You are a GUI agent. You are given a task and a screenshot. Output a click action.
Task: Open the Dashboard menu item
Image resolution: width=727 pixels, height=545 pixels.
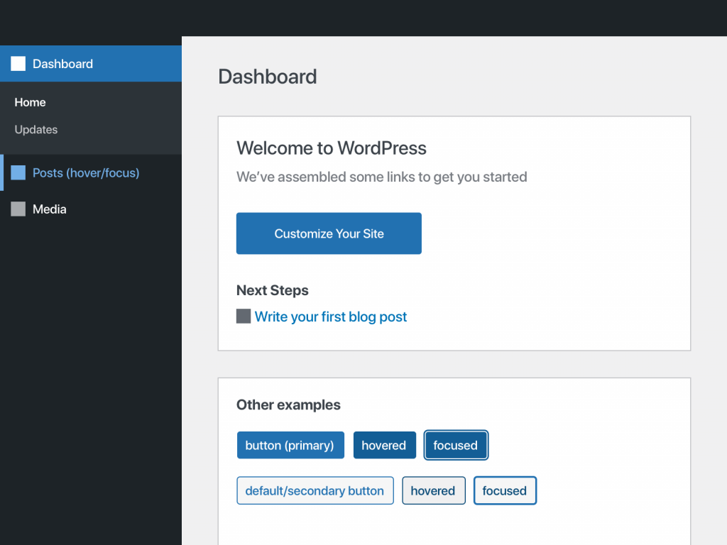pyautogui.click(x=91, y=63)
